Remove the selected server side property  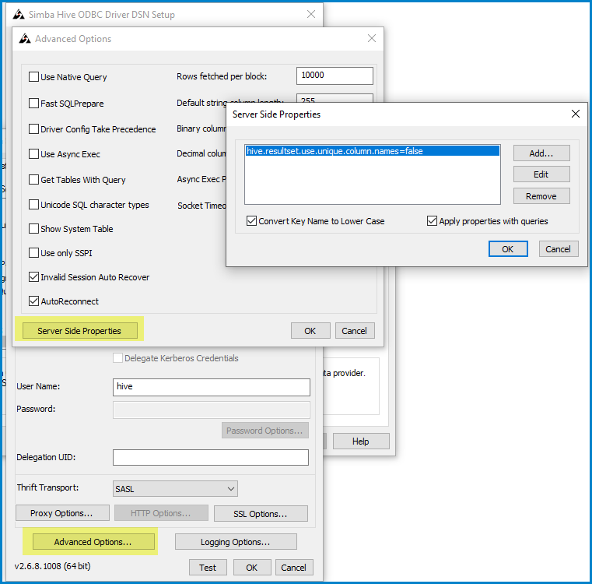(541, 196)
